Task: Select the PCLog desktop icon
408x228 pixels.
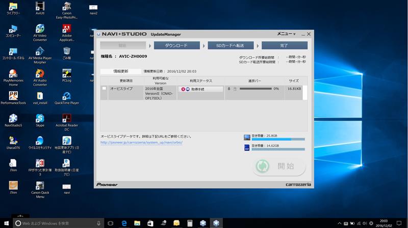Action: [x=67, y=75]
